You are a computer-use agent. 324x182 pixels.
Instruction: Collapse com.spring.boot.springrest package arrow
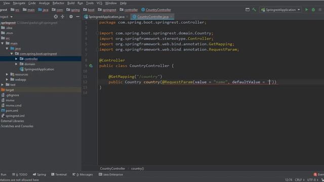coord(12,54)
